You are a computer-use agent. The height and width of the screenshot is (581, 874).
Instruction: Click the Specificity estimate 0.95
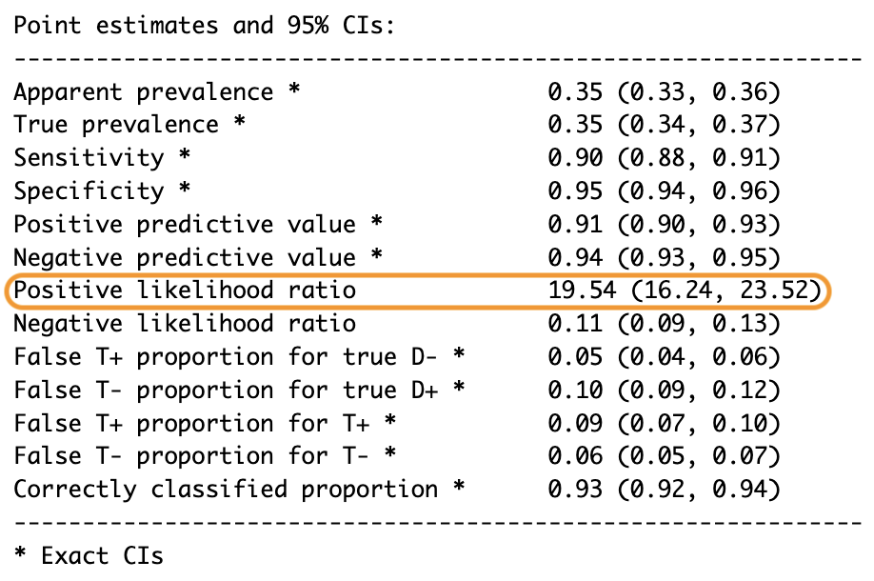(575, 191)
